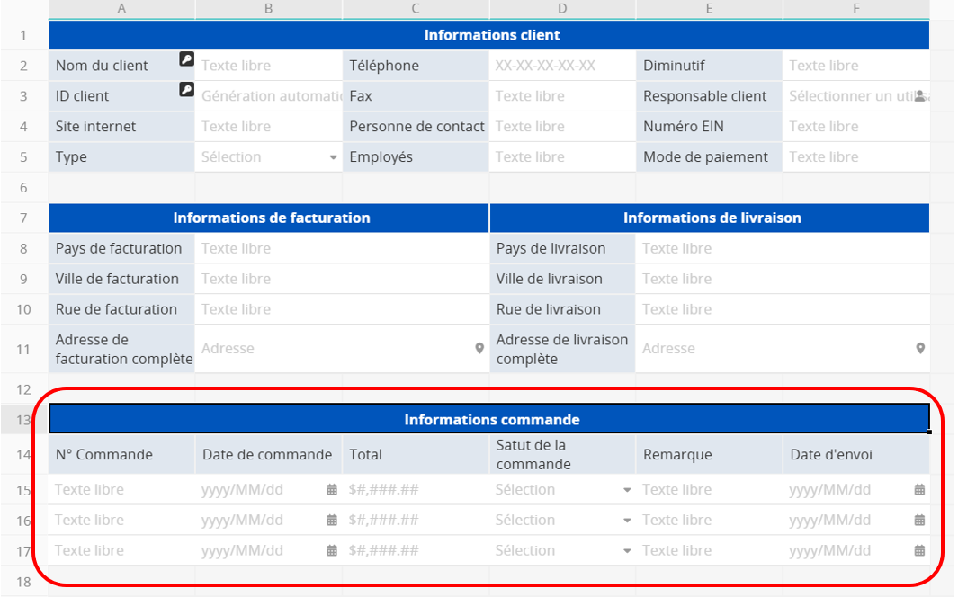The image size is (958, 597).
Task: Click the Numéro EIN text field
Action: tap(855, 127)
